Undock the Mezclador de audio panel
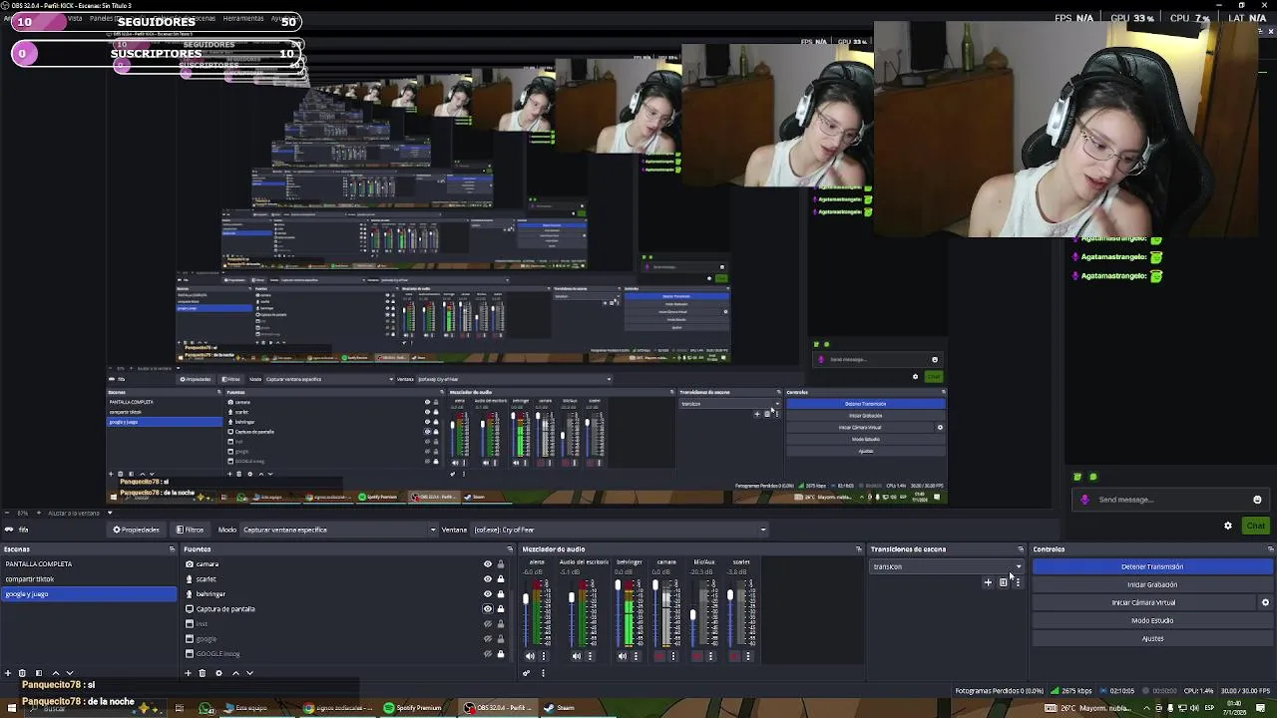The image size is (1277, 718). [x=859, y=549]
